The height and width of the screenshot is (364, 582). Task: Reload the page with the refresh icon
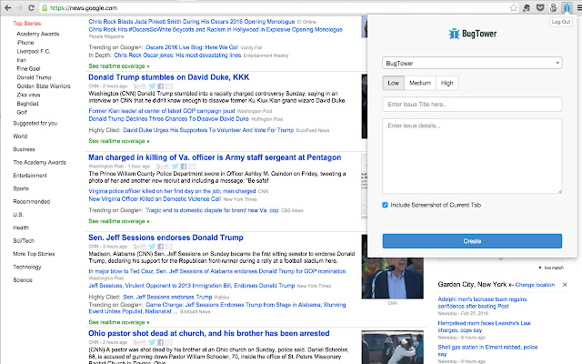(x=31, y=8)
